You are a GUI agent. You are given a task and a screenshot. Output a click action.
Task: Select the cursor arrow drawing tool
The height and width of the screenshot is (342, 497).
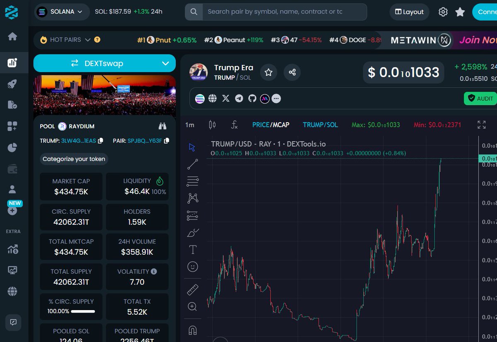[192, 147]
